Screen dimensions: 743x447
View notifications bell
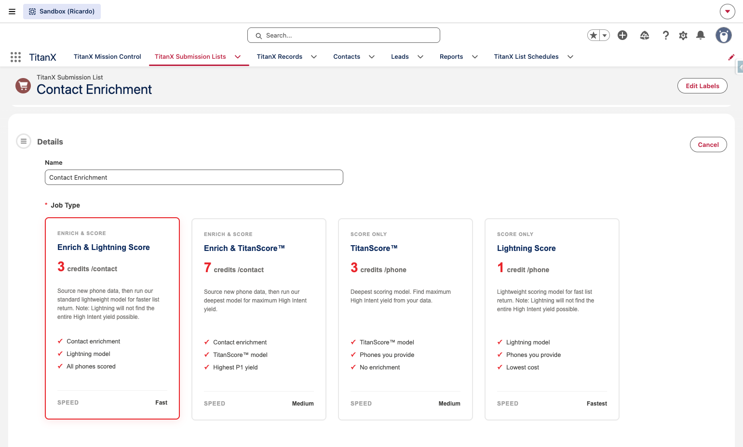(701, 35)
